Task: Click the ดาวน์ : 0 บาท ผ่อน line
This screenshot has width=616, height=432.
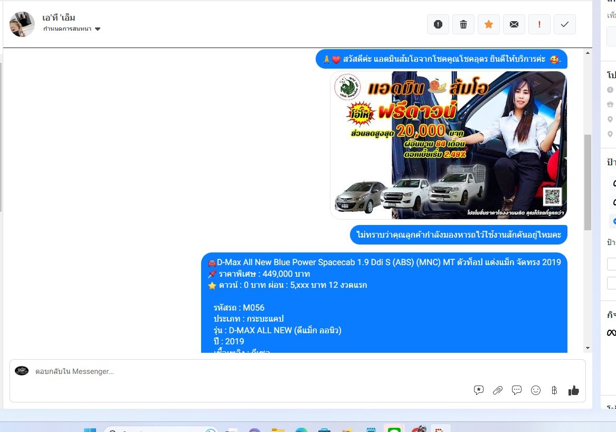Action: pos(287,285)
